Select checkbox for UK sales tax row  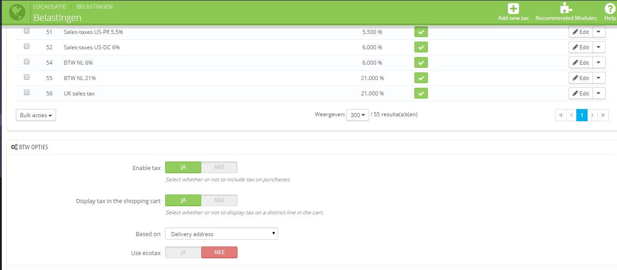click(27, 93)
